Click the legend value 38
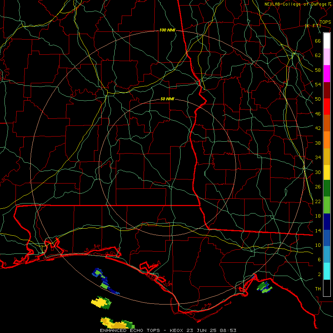The height and width of the screenshot is (333, 333). (318, 143)
